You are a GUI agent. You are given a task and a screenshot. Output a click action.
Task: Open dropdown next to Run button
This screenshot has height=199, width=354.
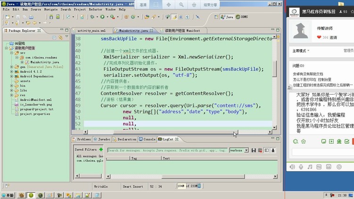pos(107,17)
